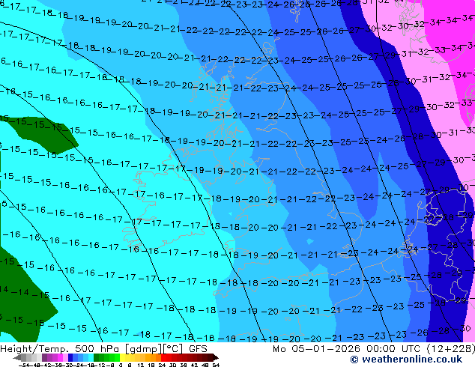Screen dimensions: 475x367
Task: Click the -54 label under color scale
Action: click(24, 366)
